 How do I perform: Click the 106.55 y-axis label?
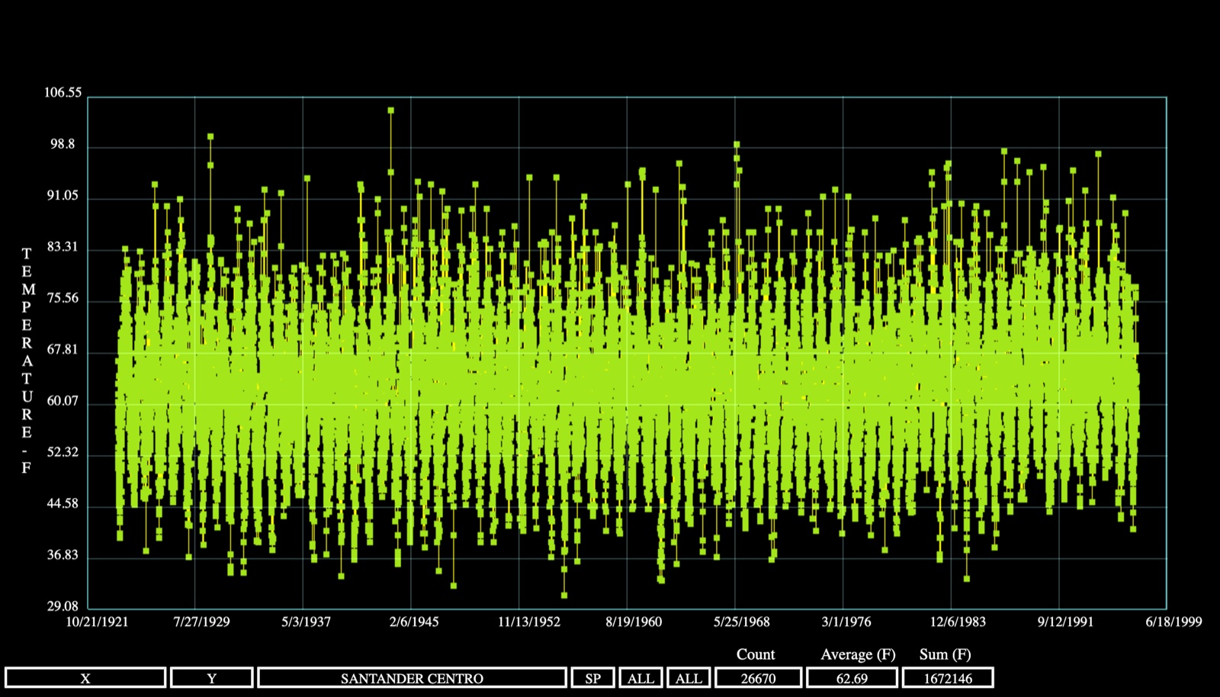pyautogui.click(x=63, y=93)
